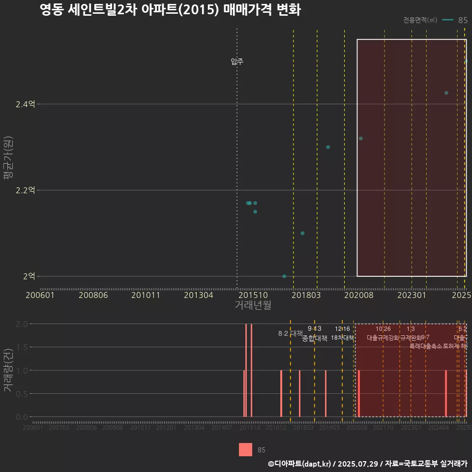Click the lone price dot just below the 2.2억 cluster
This screenshot has width=472, height=472.
coord(255,211)
